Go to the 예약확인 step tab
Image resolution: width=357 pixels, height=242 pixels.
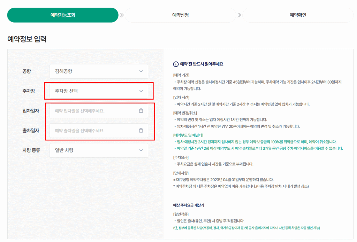click(298, 15)
